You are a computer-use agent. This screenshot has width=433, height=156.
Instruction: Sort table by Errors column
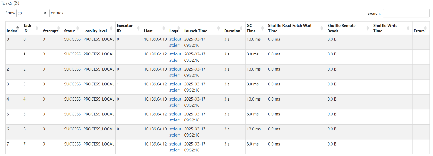click(421, 28)
